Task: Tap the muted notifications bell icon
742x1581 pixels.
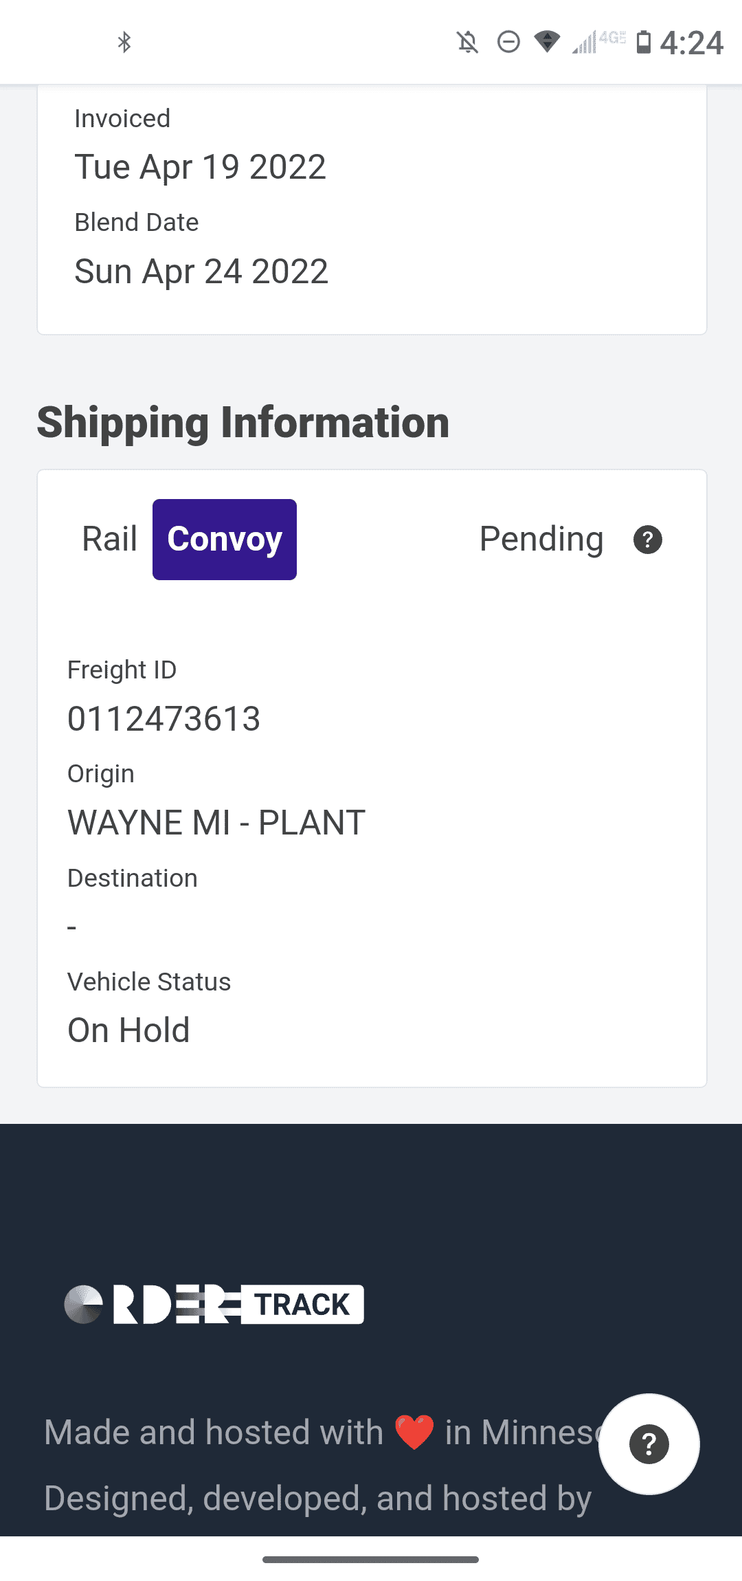Action: (467, 43)
